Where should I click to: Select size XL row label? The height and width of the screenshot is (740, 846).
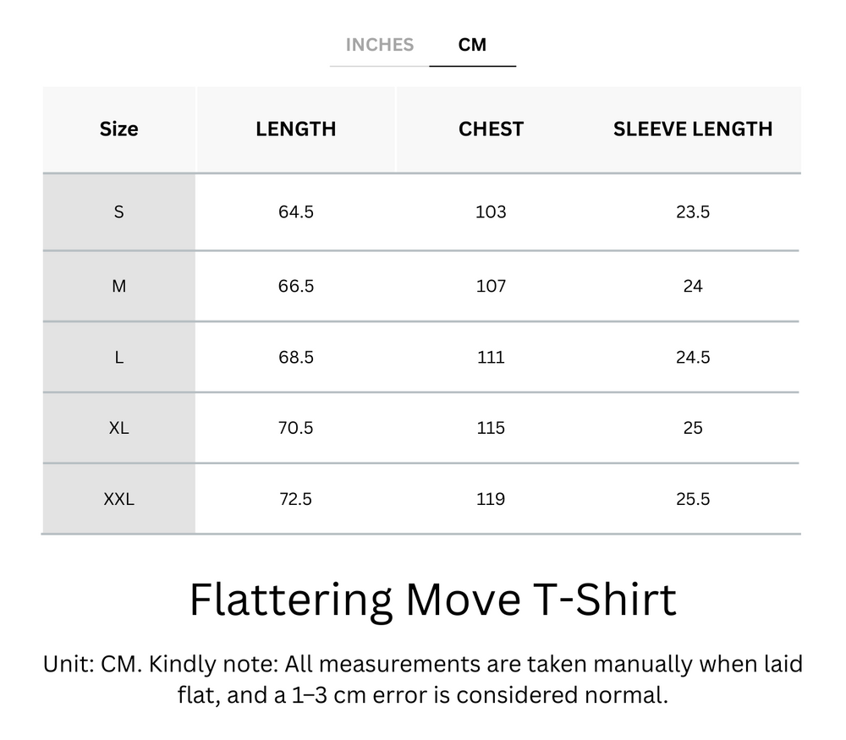pyautogui.click(x=118, y=428)
